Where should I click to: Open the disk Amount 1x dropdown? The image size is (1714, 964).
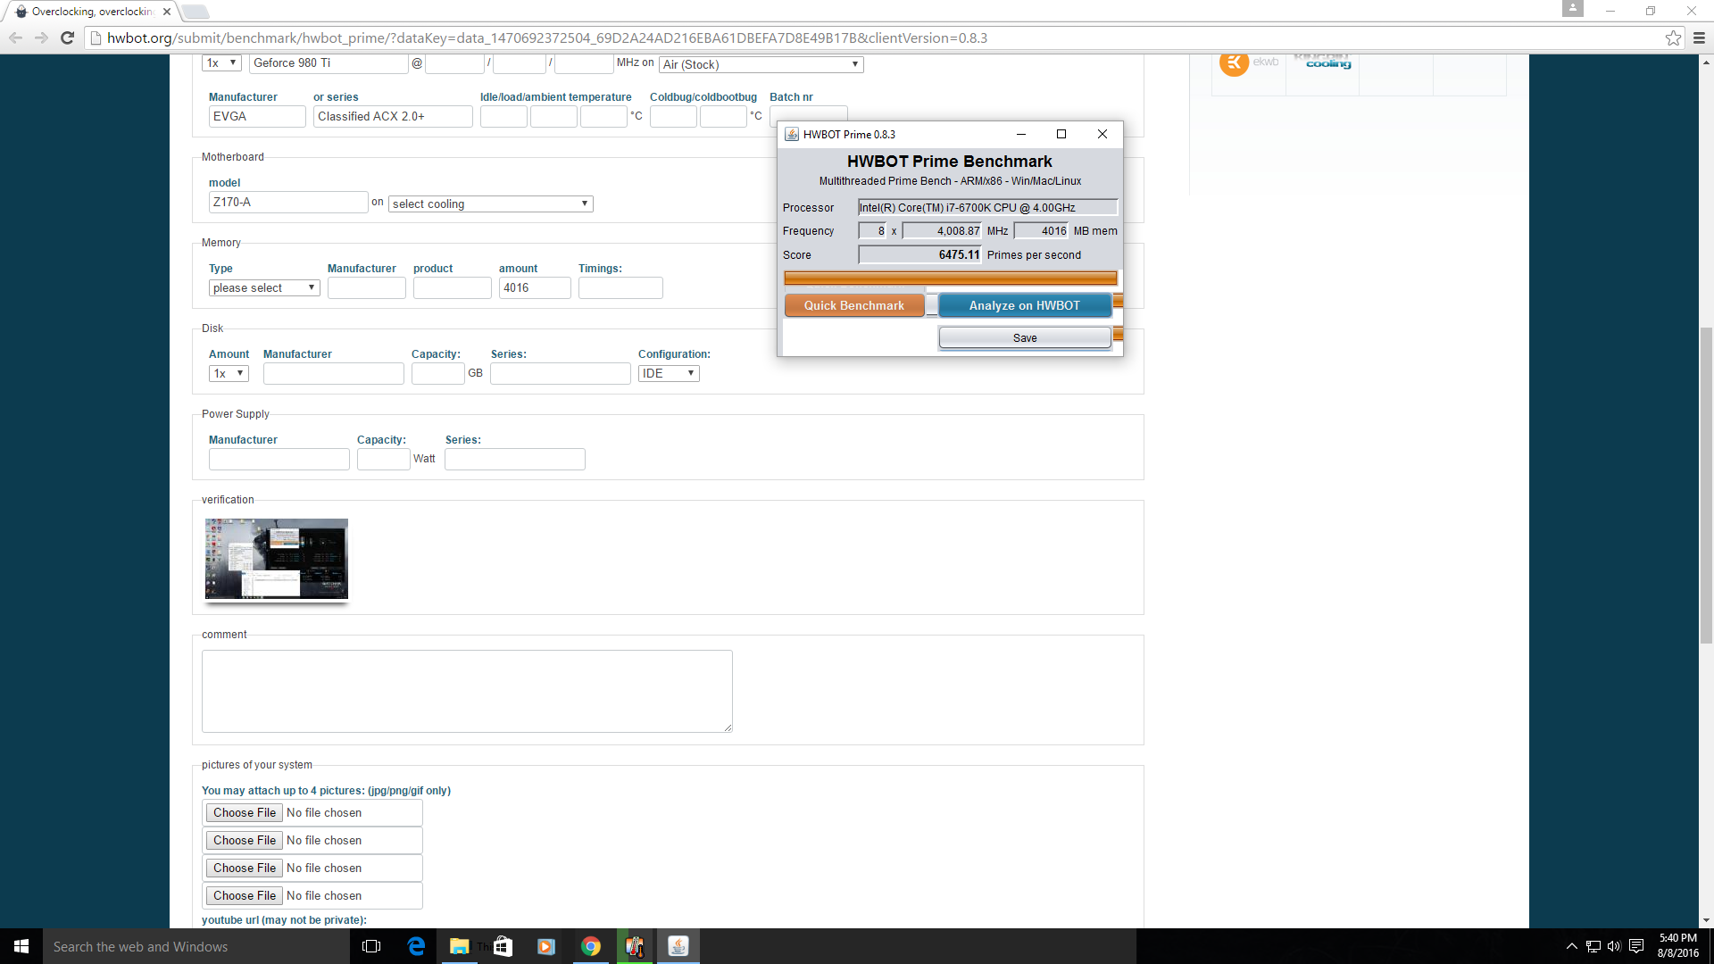point(229,373)
